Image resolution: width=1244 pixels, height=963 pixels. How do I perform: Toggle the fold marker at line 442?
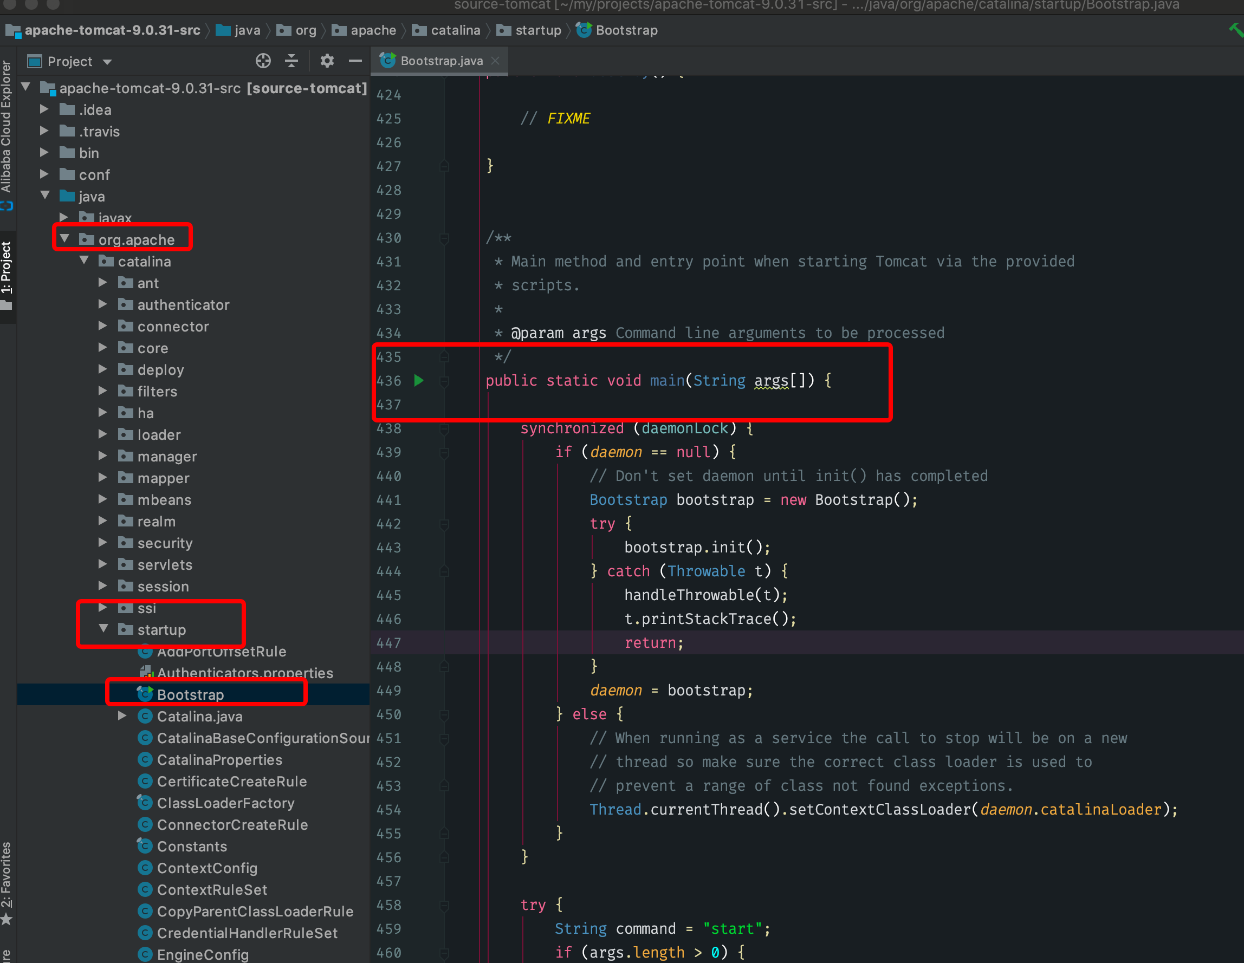[444, 524]
